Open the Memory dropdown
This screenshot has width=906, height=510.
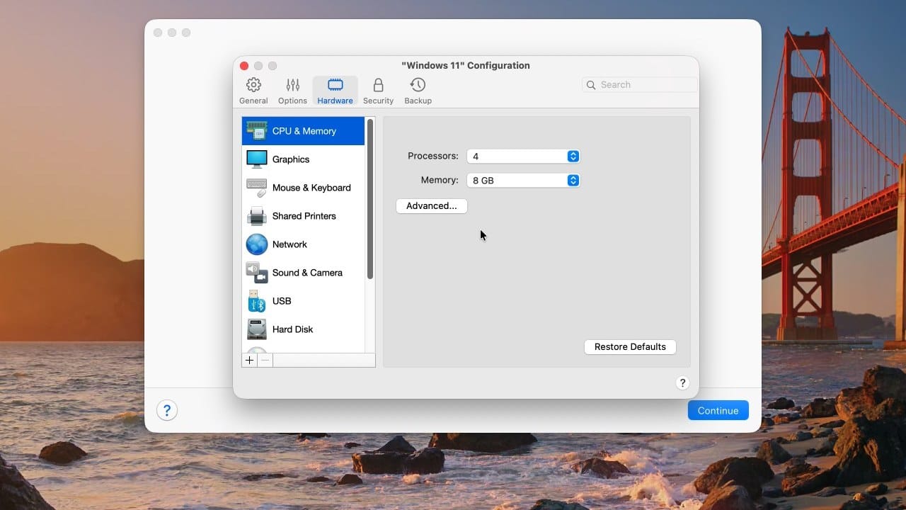[523, 181]
